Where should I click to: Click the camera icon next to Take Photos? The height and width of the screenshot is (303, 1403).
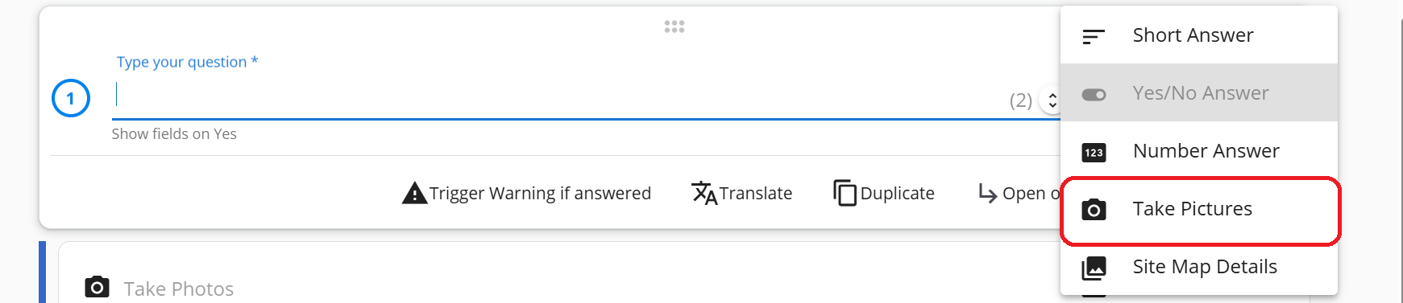pyautogui.click(x=97, y=287)
